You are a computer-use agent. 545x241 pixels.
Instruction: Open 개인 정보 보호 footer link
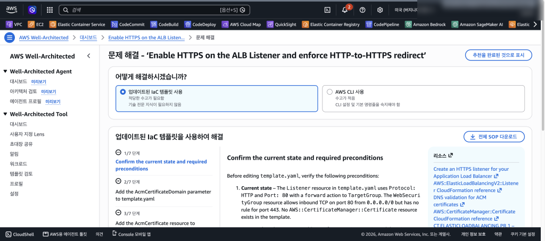(473, 235)
